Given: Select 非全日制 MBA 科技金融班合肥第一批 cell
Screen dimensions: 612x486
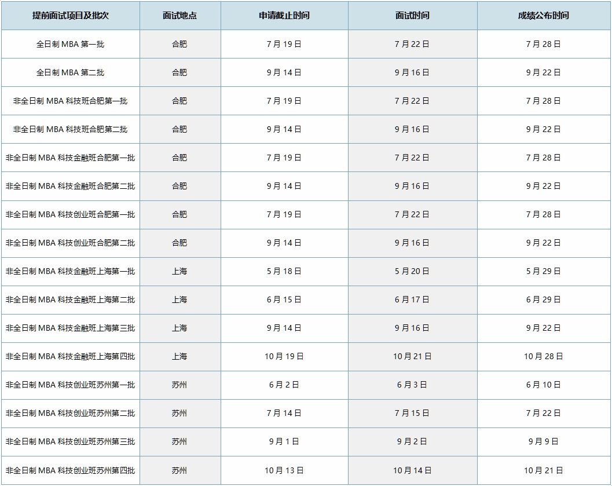Looking at the screenshot, I should point(70,158).
